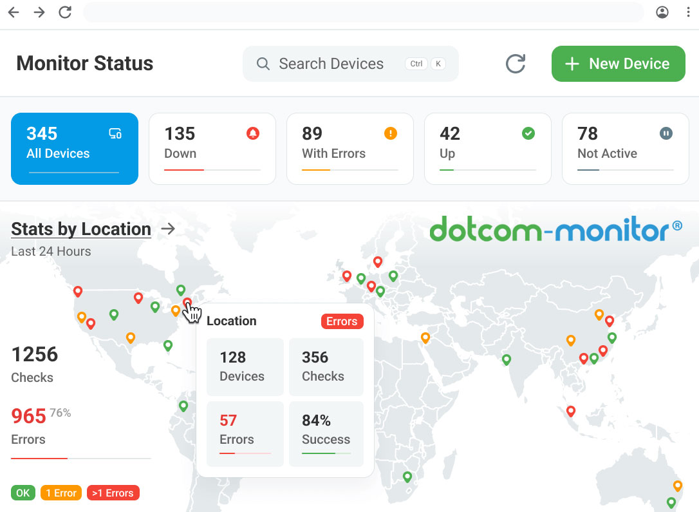Select the All Devices tab

(75, 149)
